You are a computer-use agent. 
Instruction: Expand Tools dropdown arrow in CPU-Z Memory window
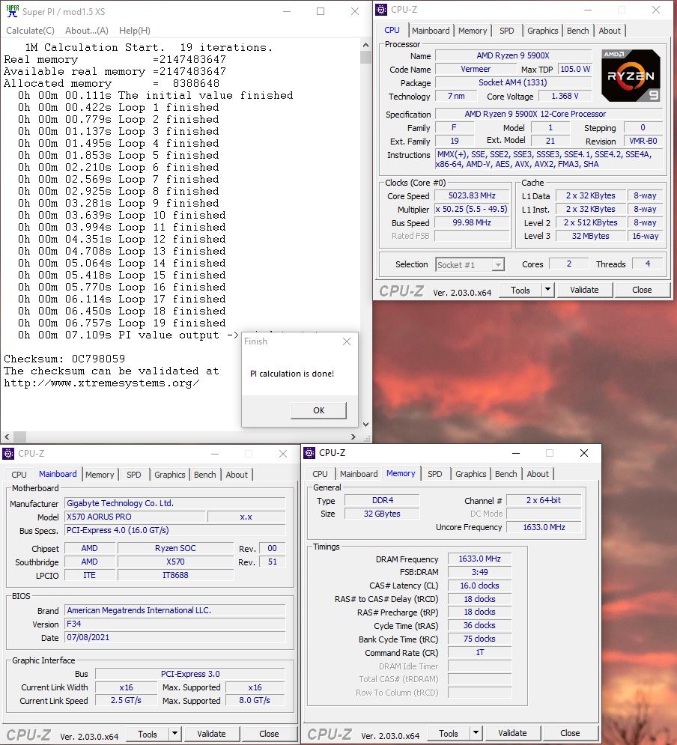click(x=476, y=733)
